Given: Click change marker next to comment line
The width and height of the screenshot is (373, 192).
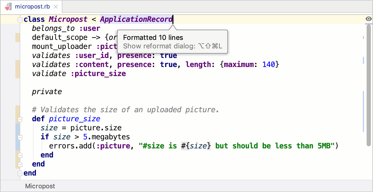Looking at the screenshot, I should click(x=18, y=114).
